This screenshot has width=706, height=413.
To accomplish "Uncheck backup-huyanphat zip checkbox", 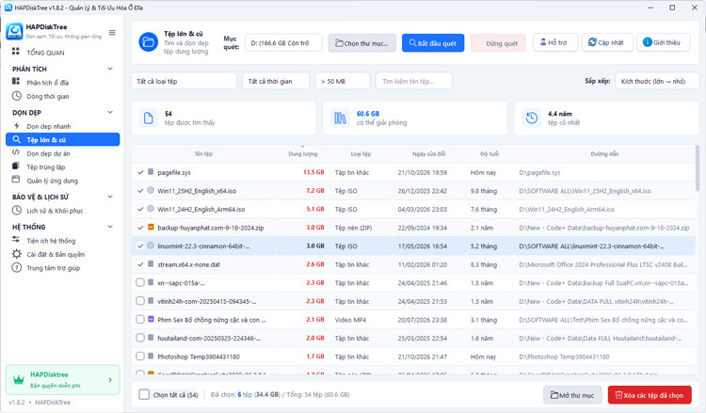I will [x=140, y=228].
